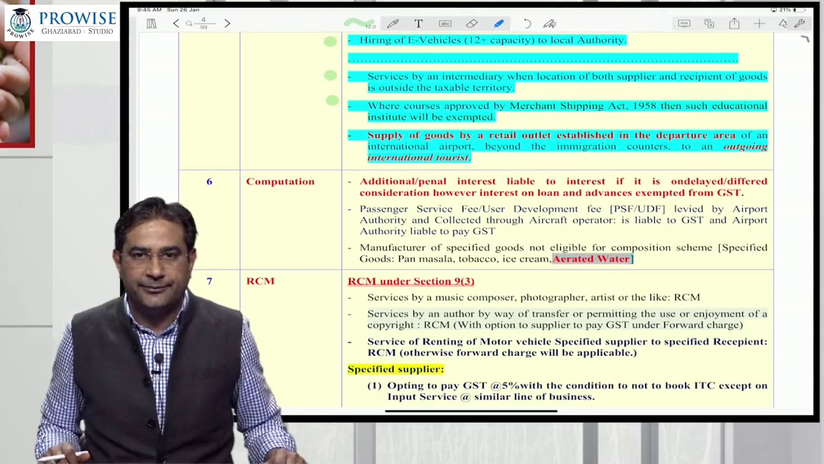Go to the next page arrow

pyautogui.click(x=227, y=23)
